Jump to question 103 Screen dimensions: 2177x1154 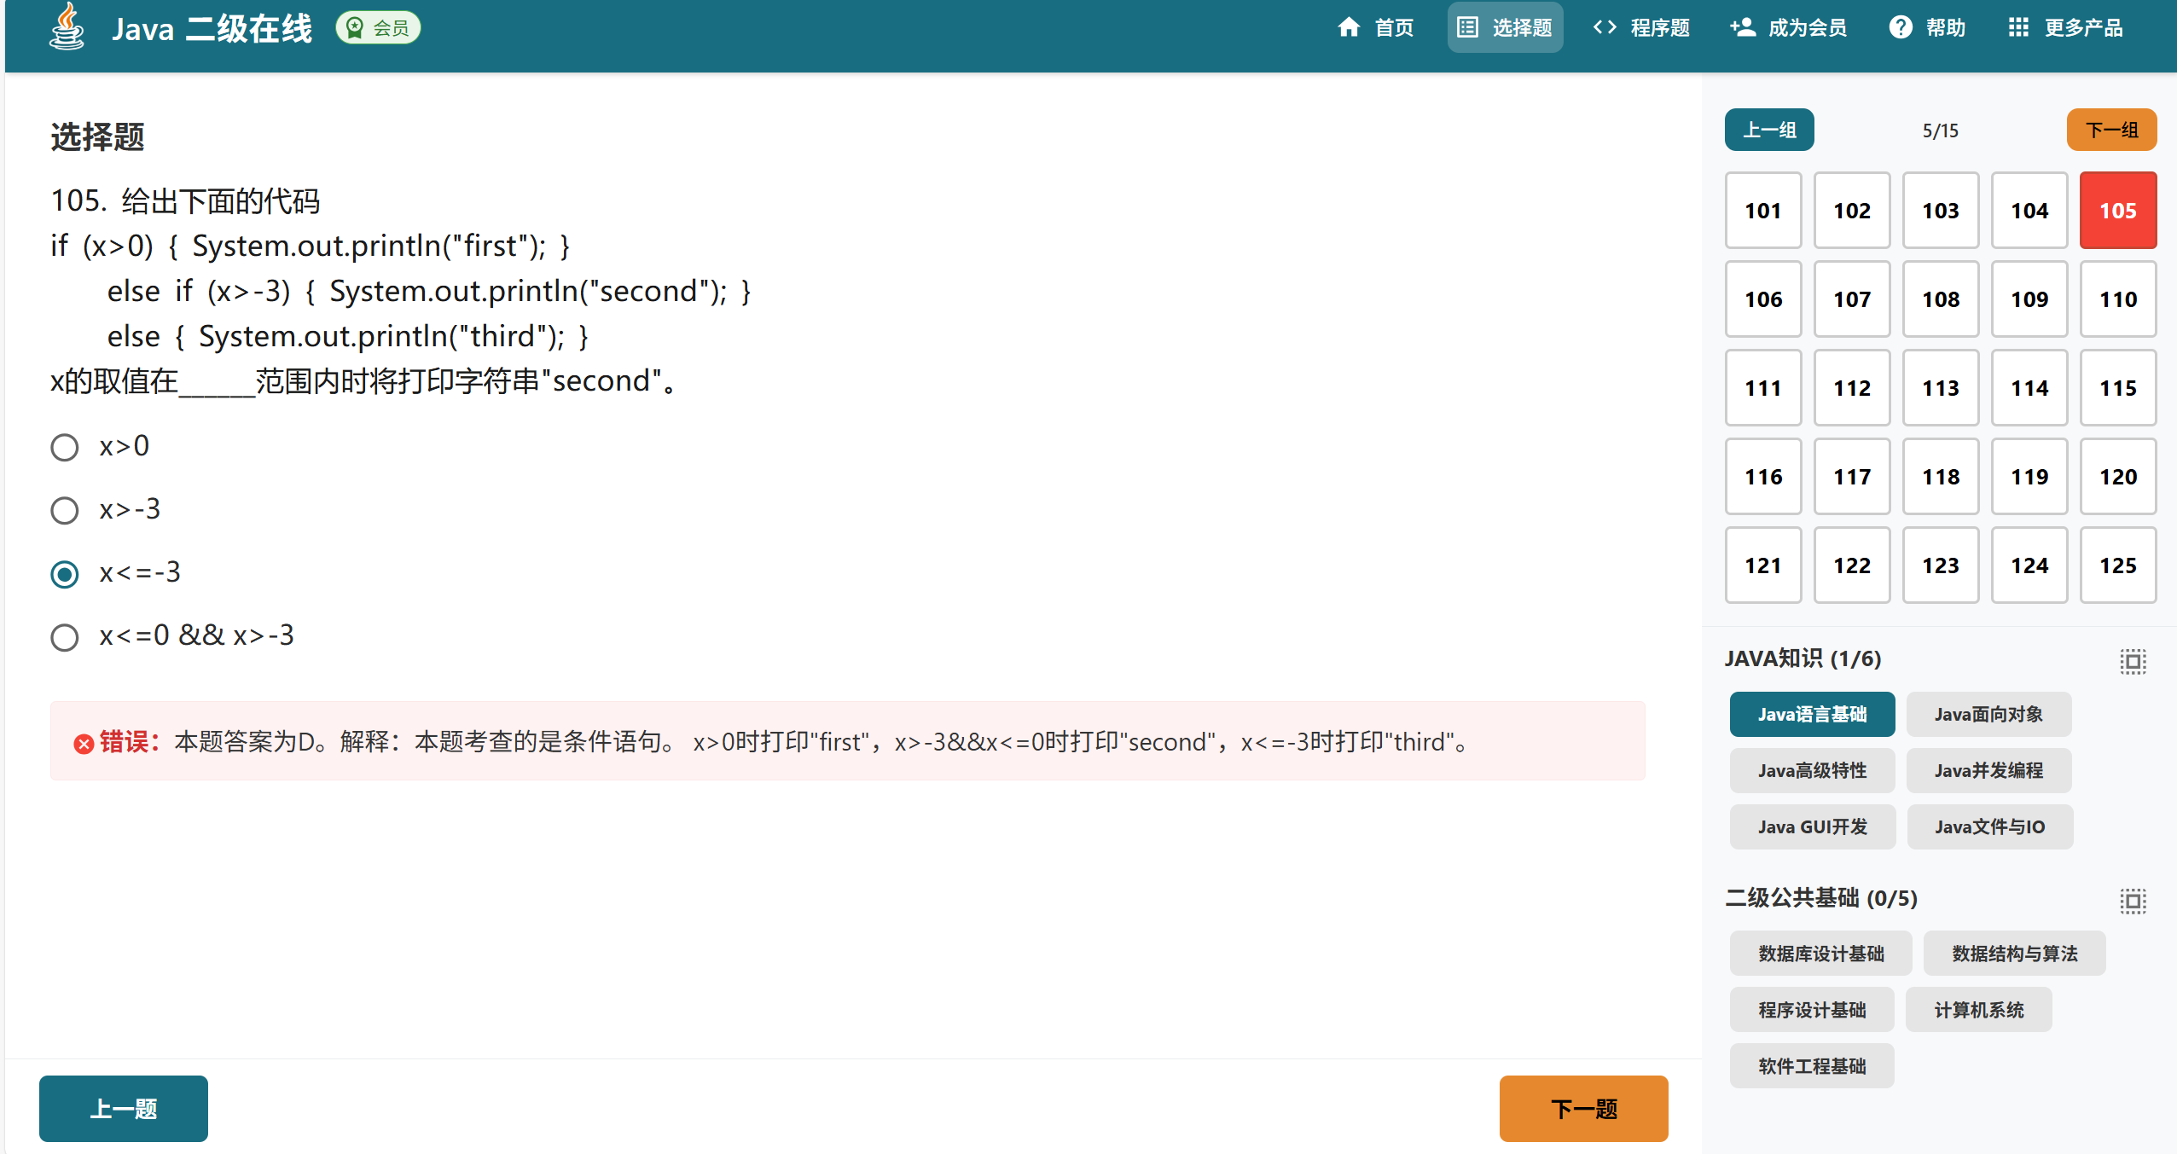pos(1941,211)
